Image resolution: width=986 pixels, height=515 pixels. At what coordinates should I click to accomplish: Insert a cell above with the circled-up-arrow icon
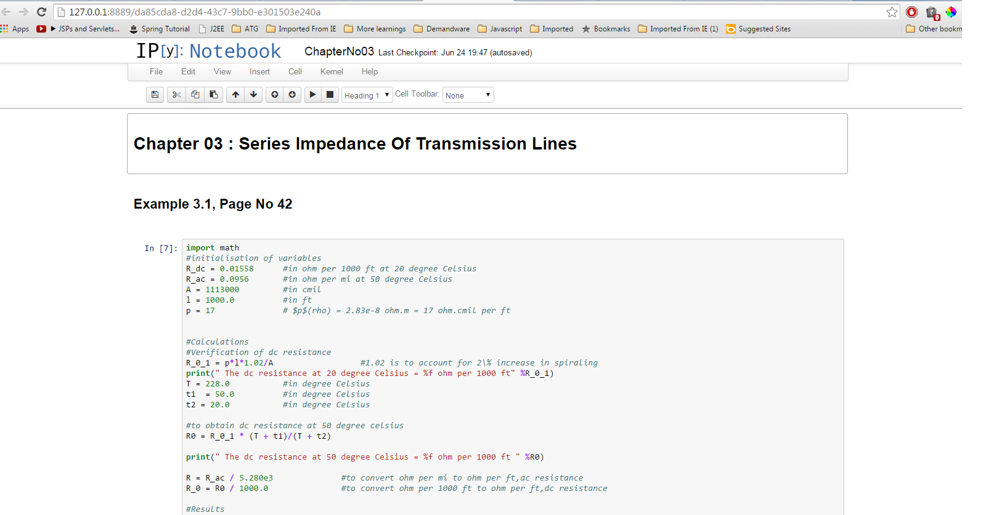[x=275, y=95]
